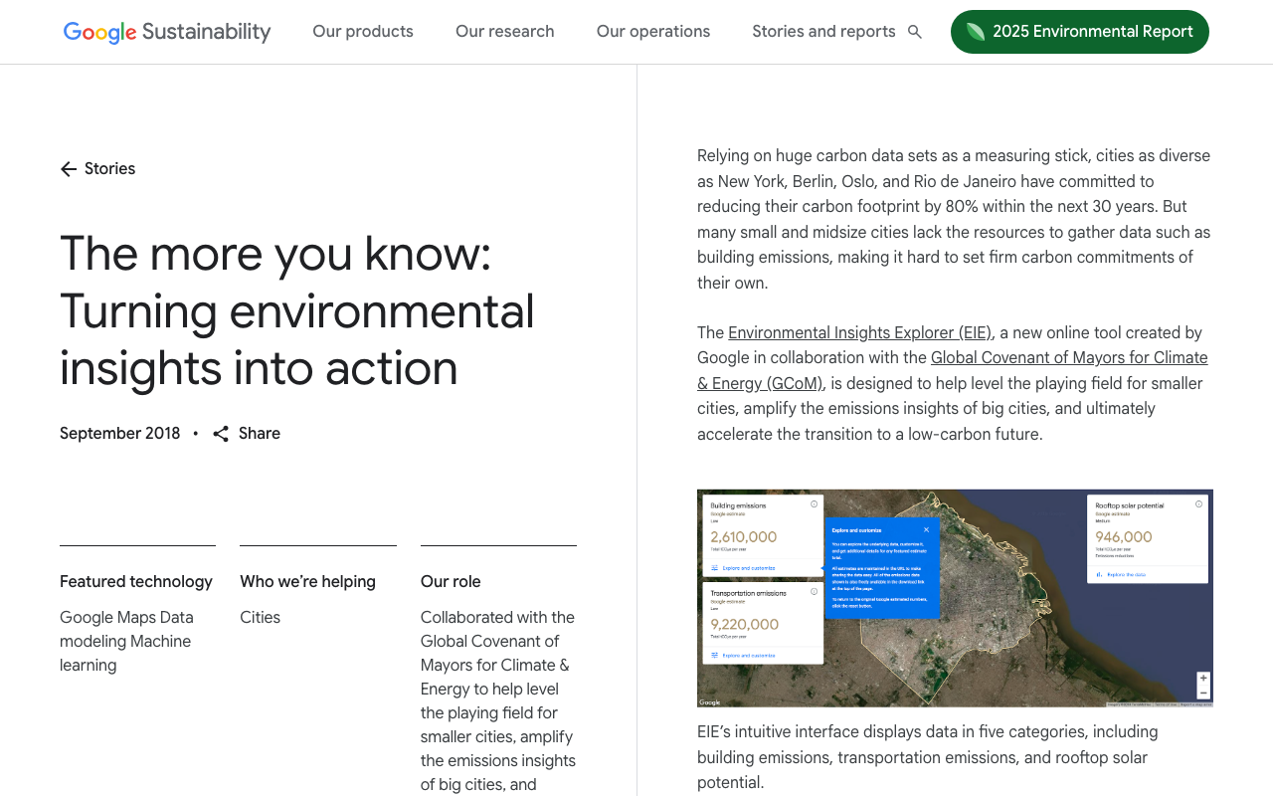This screenshot has height=796, width=1273.
Task: Click info icon on Rooftop solar potential card
Action: [x=1198, y=504]
